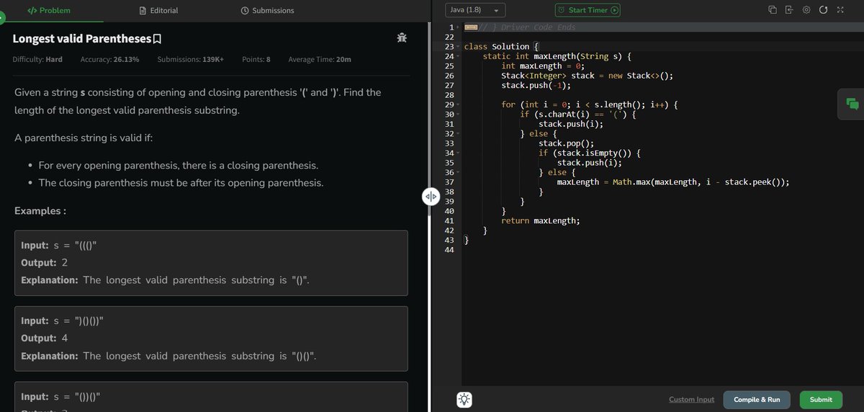Click the 'Output: 2' line
The width and height of the screenshot is (864, 412).
point(44,263)
